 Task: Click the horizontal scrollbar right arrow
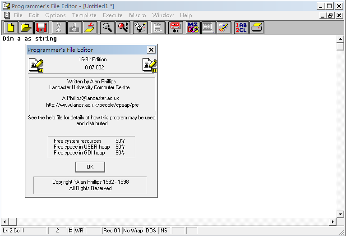333,222
